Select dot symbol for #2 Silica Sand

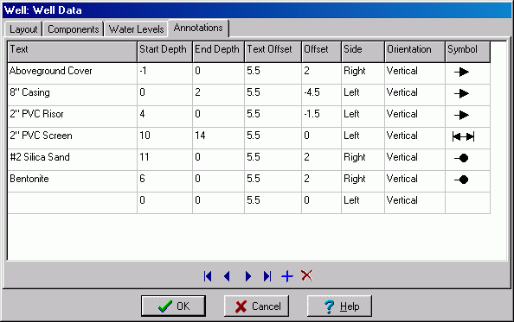461,158
